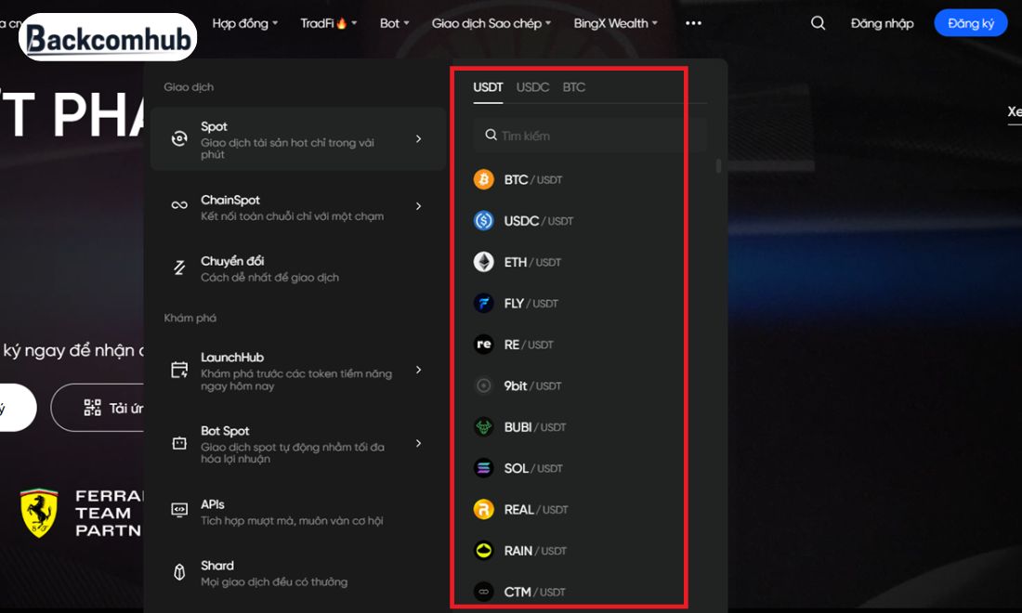This screenshot has height=613, width=1022.
Task: Open the SOL/USDT Solana pair icon
Action: click(x=484, y=468)
